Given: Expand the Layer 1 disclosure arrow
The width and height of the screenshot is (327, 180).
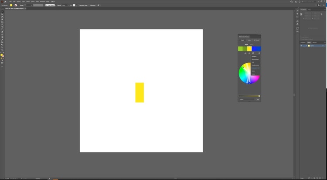Looking at the screenshot, I should tap(306, 46).
